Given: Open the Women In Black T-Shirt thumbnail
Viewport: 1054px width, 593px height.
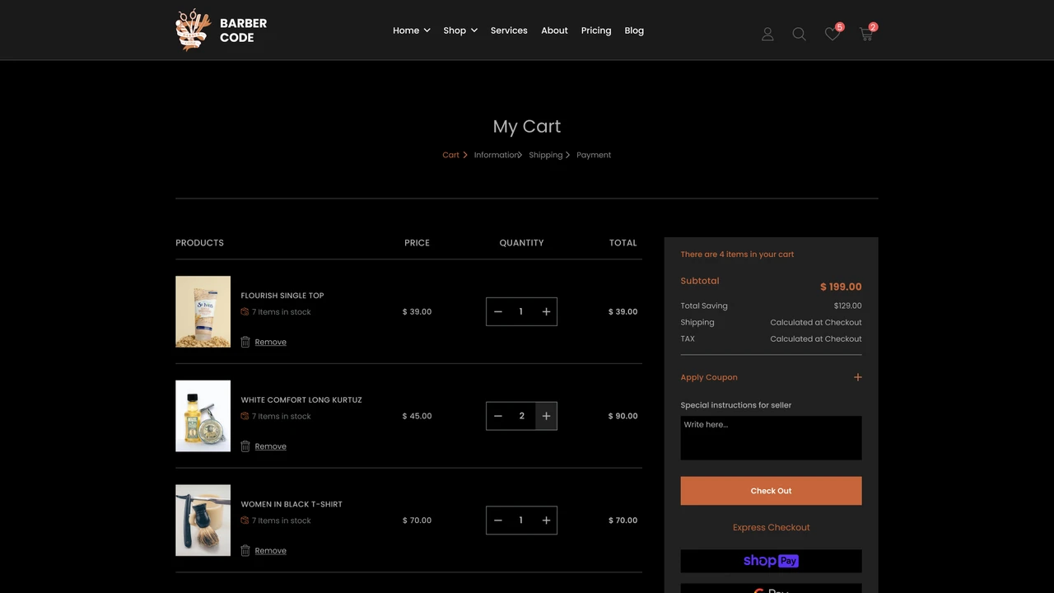Looking at the screenshot, I should (x=203, y=521).
